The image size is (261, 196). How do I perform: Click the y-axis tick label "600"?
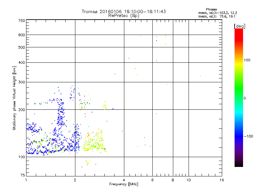point(22,35)
